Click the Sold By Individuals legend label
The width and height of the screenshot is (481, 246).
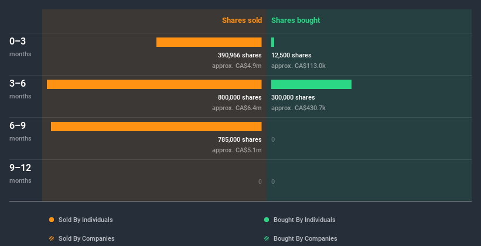click(86, 220)
